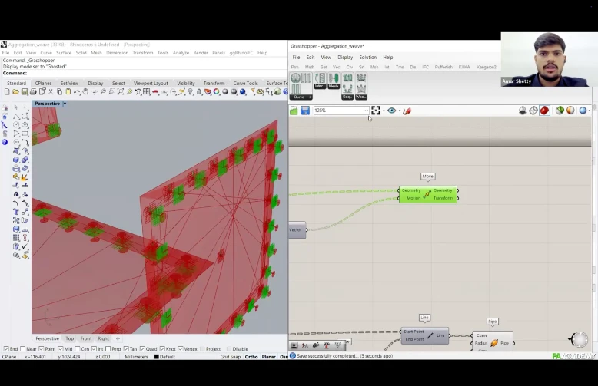Screen dimensions: 598x386
Task: Click the red shaded preview mode icon
Action: pos(544,111)
